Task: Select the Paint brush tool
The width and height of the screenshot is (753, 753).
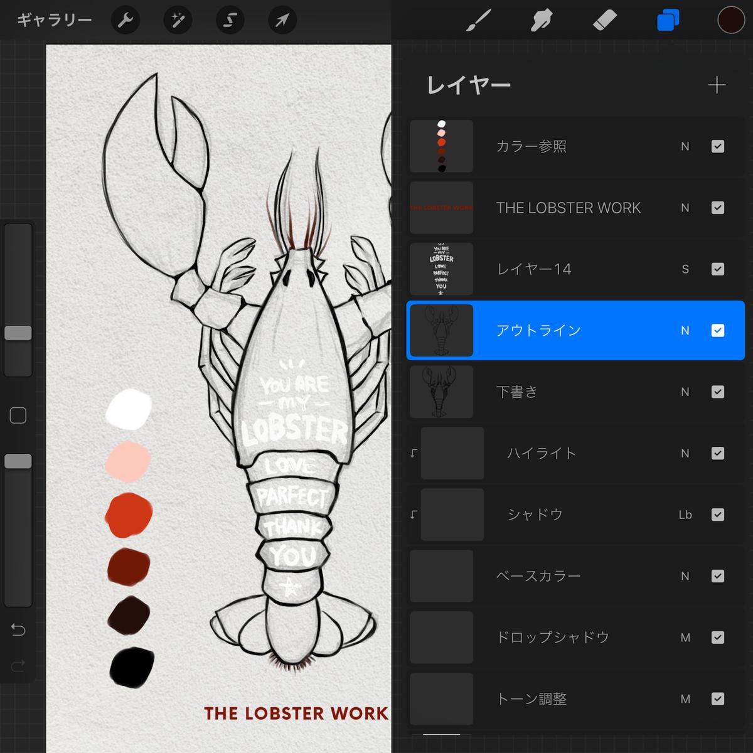Action: pos(479,19)
